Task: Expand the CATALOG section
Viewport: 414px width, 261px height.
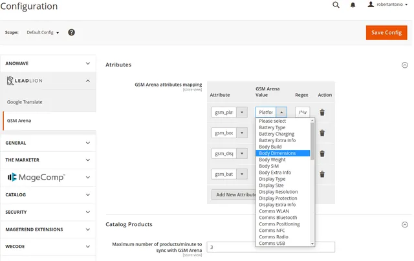Action: pyautogui.click(x=48, y=195)
